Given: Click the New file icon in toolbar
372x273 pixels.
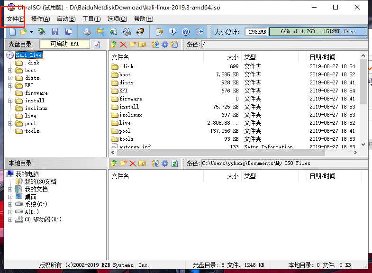Looking at the screenshot, I should click(x=12, y=32).
